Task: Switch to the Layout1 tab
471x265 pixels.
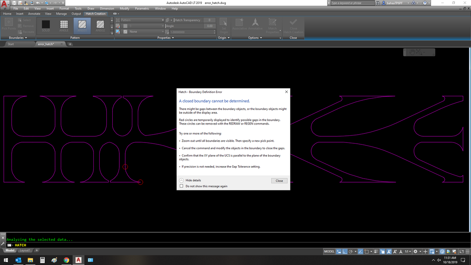Action: pos(25,250)
